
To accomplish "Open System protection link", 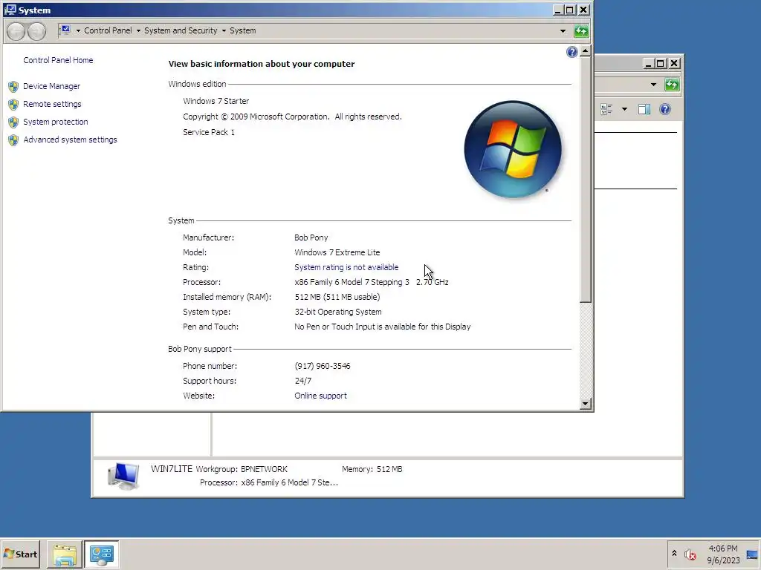I will pyautogui.click(x=55, y=122).
